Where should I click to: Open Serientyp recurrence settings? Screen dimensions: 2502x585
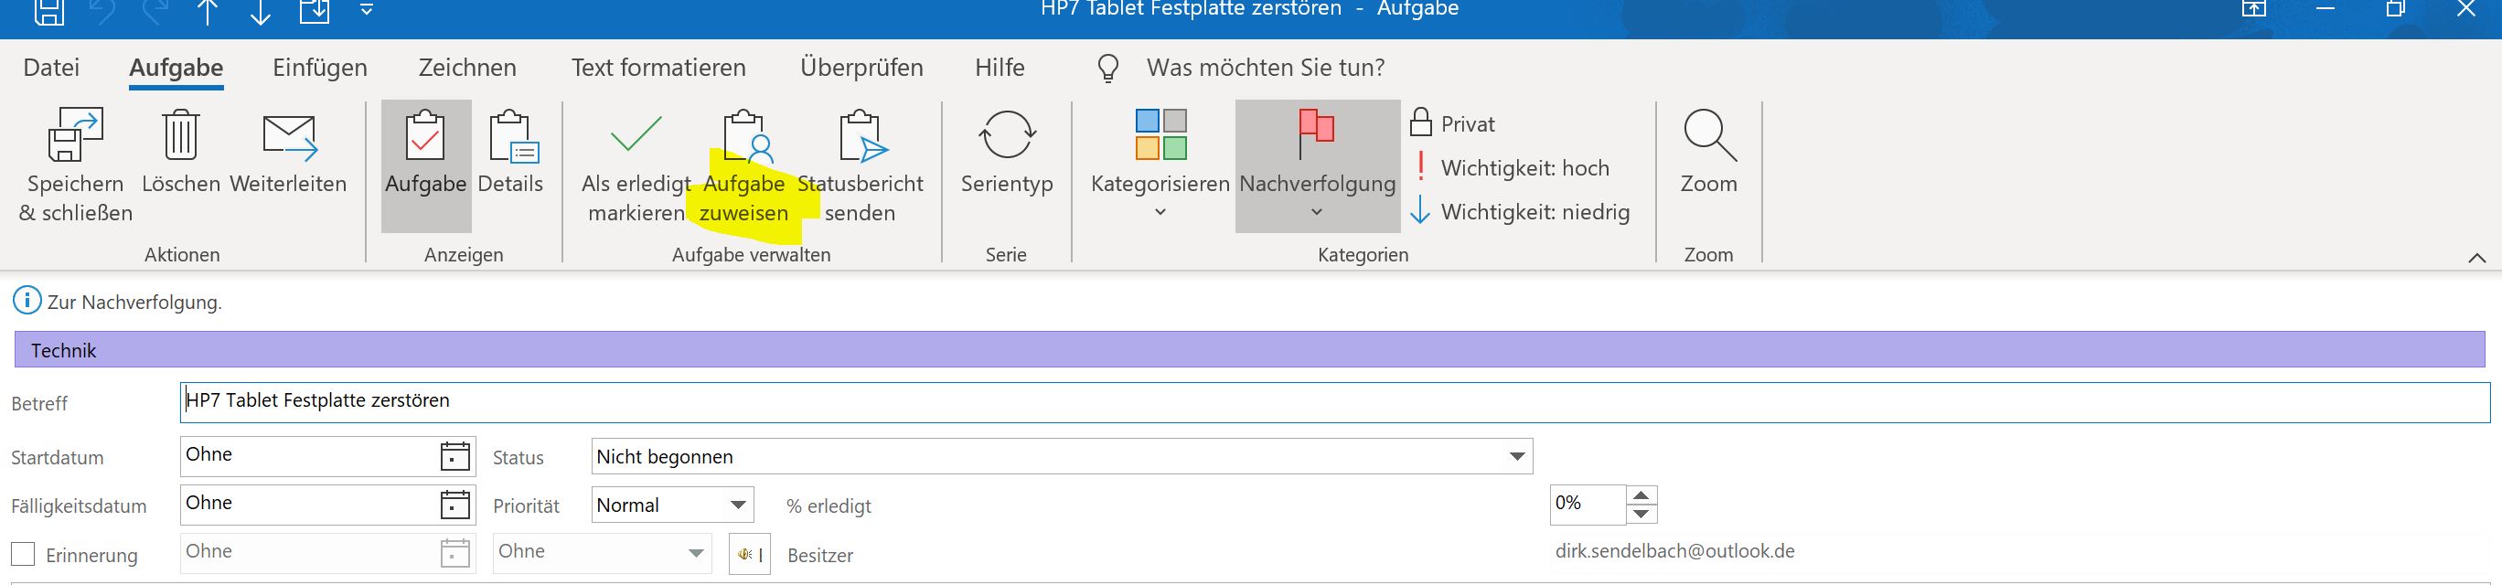coord(1007,154)
